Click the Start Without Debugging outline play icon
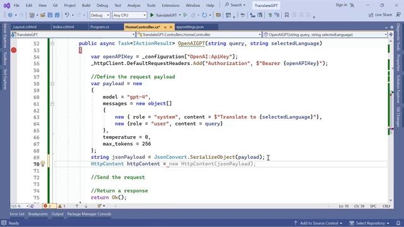The width and height of the screenshot is (404, 227). coord(185,15)
